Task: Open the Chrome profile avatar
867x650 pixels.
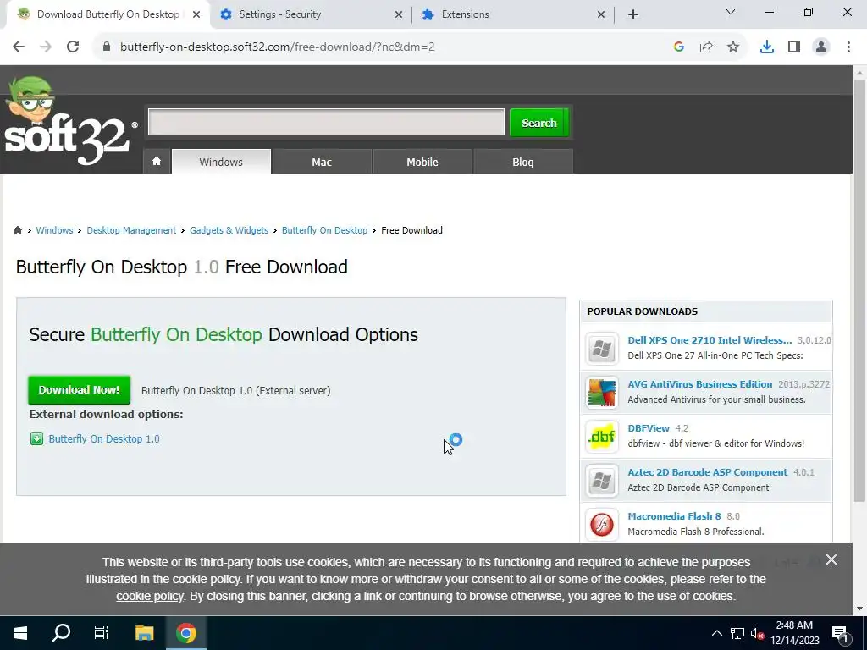Action: click(x=821, y=47)
